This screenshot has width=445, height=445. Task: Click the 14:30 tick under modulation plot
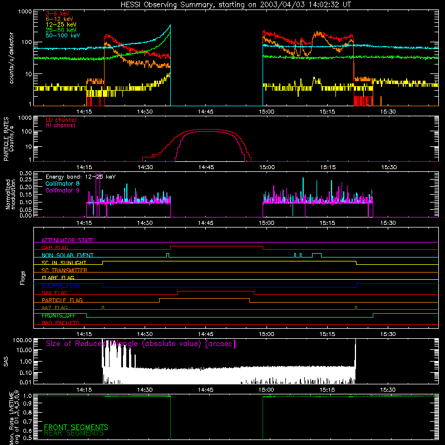tap(145, 223)
